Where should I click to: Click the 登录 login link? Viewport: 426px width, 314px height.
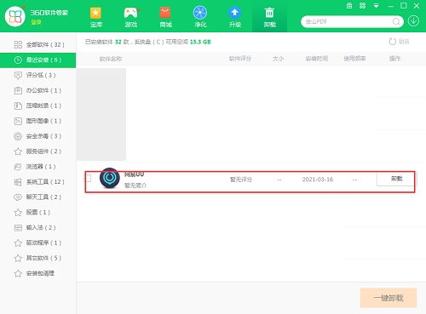point(36,22)
